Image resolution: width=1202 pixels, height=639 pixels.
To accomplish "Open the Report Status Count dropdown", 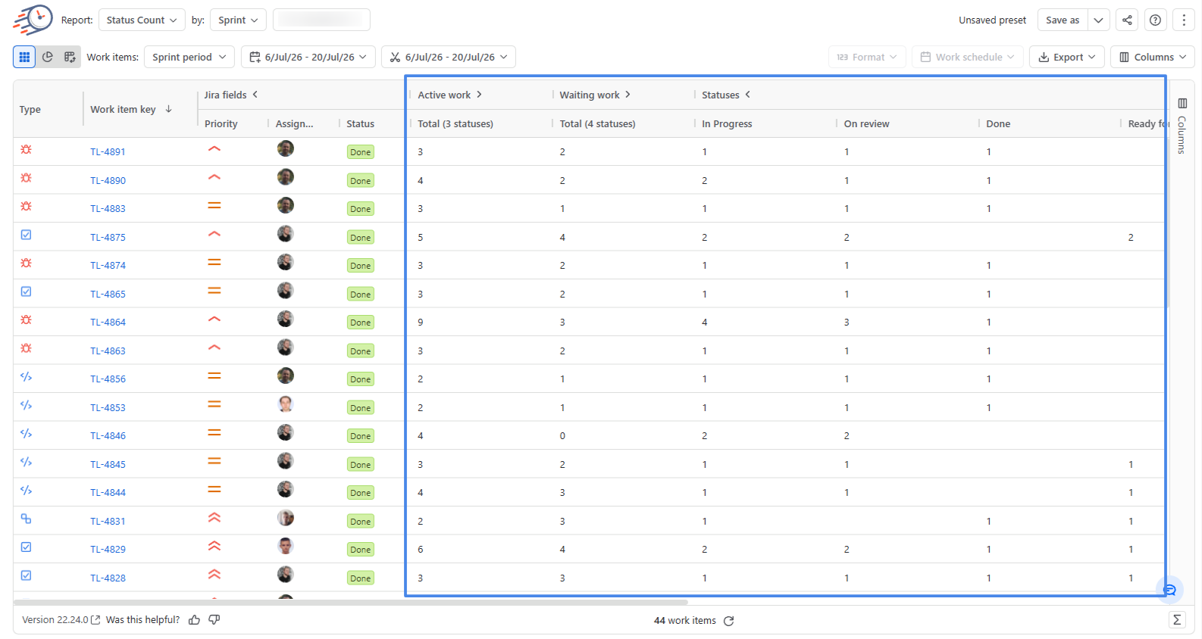I will pos(142,20).
